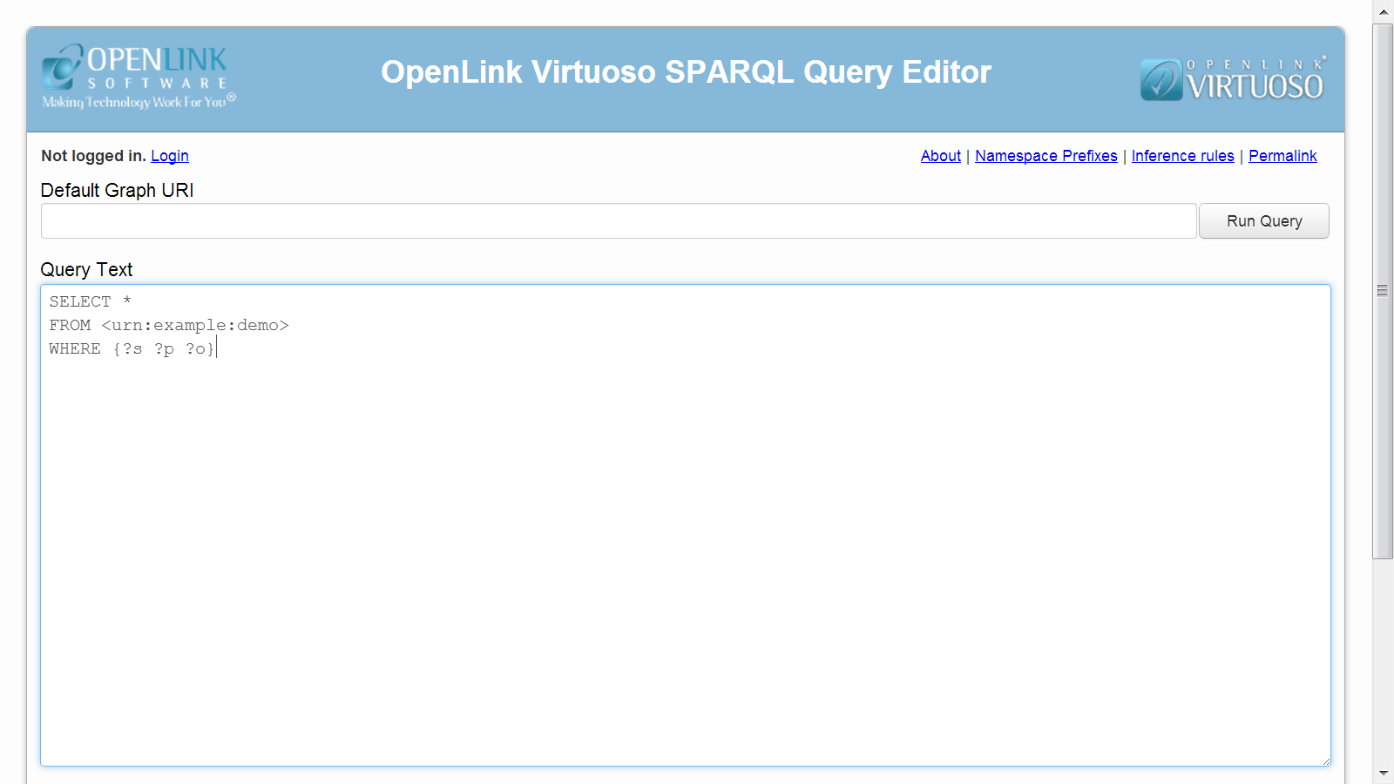Click the scrollbar down arrow

click(x=1383, y=773)
